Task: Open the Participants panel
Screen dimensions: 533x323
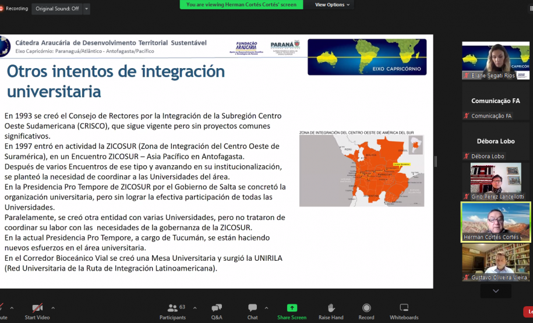Action: (x=172, y=308)
